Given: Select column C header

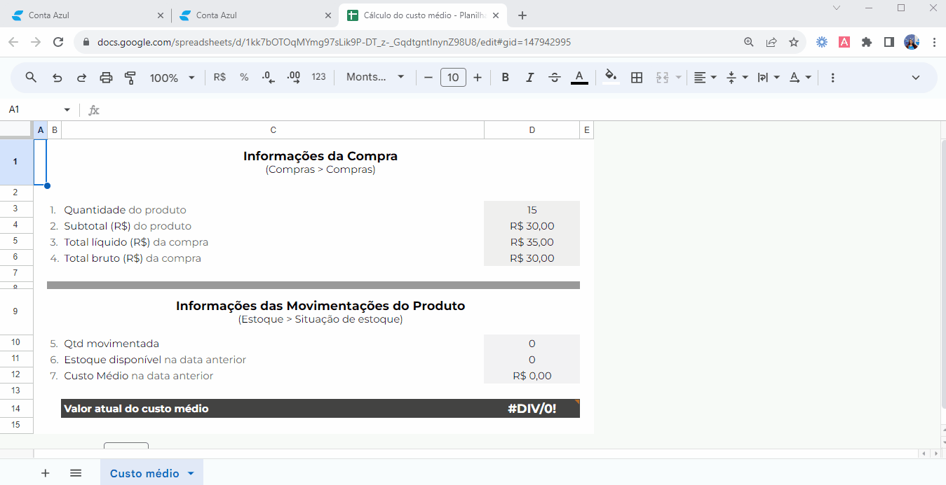Looking at the screenshot, I should coord(273,129).
